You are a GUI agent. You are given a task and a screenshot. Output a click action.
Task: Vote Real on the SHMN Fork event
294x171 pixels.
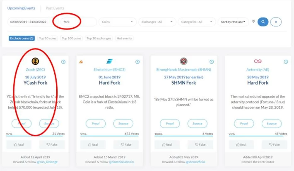(x=167, y=144)
